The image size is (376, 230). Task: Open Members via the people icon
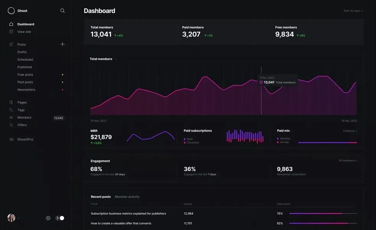click(x=12, y=117)
